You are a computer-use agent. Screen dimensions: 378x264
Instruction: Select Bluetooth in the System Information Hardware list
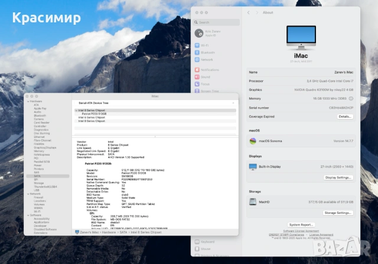pyautogui.click(x=40, y=115)
